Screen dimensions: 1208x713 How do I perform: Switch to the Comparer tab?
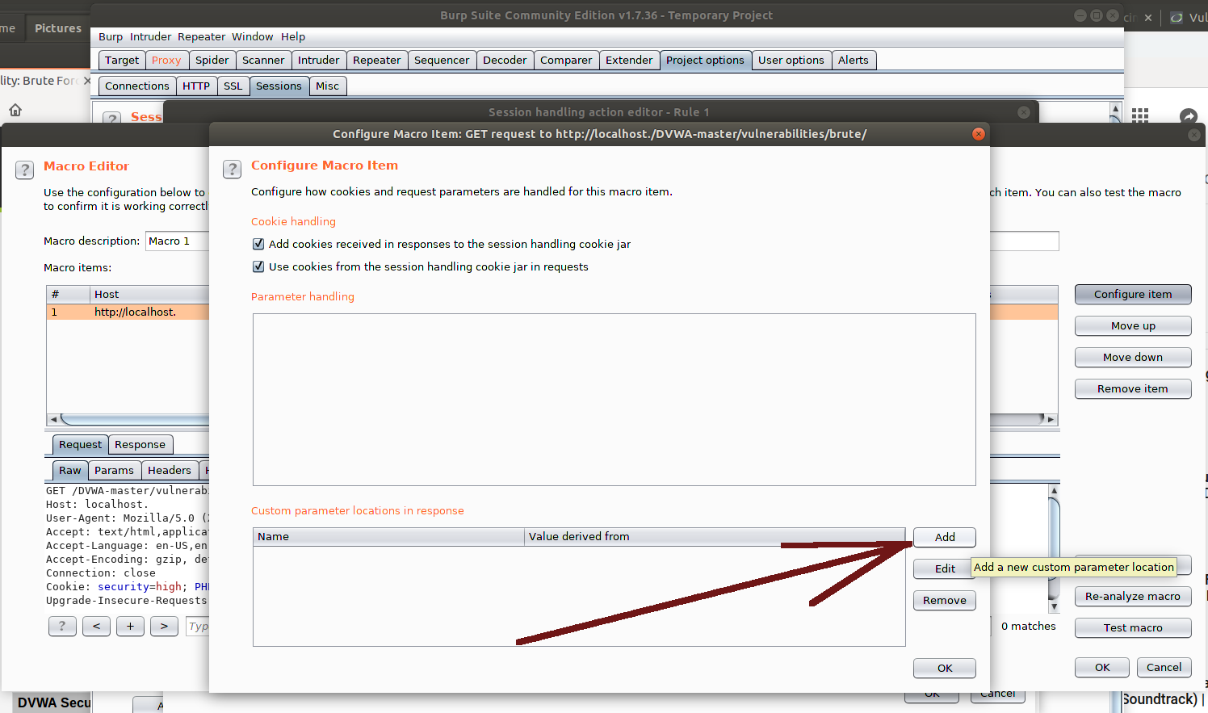click(x=566, y=60)
